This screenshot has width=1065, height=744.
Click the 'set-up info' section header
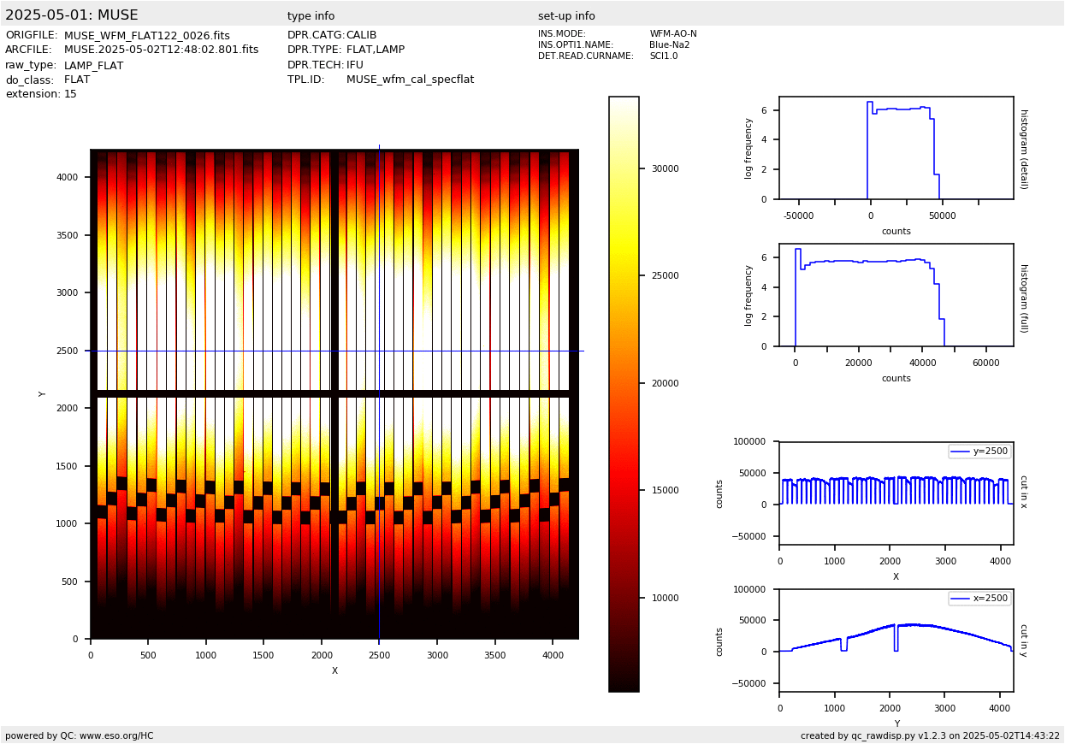click(x=566, y=16)
